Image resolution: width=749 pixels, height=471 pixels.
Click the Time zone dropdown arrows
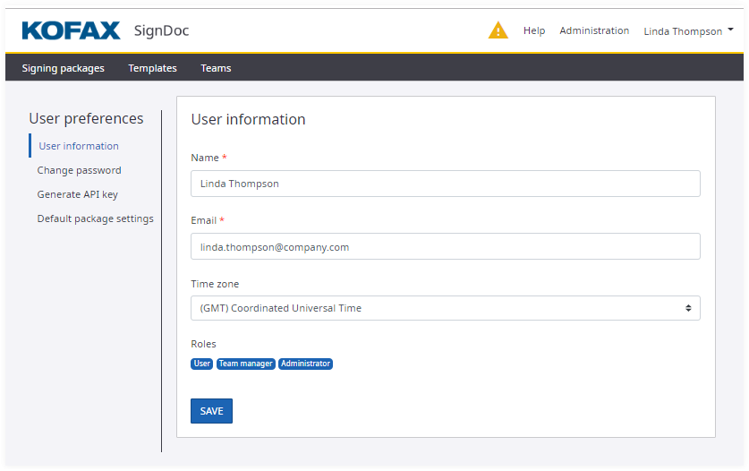688,308
